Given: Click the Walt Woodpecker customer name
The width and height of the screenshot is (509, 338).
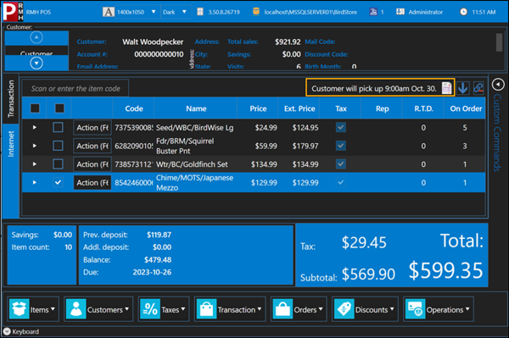Looking at the screenshot, I should (153, 42).
